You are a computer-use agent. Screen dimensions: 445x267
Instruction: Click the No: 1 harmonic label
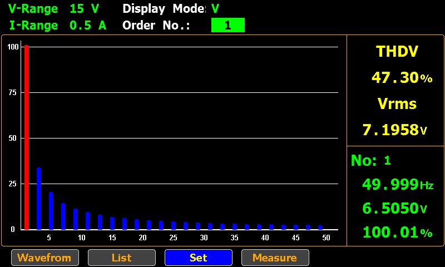[371, 161]
